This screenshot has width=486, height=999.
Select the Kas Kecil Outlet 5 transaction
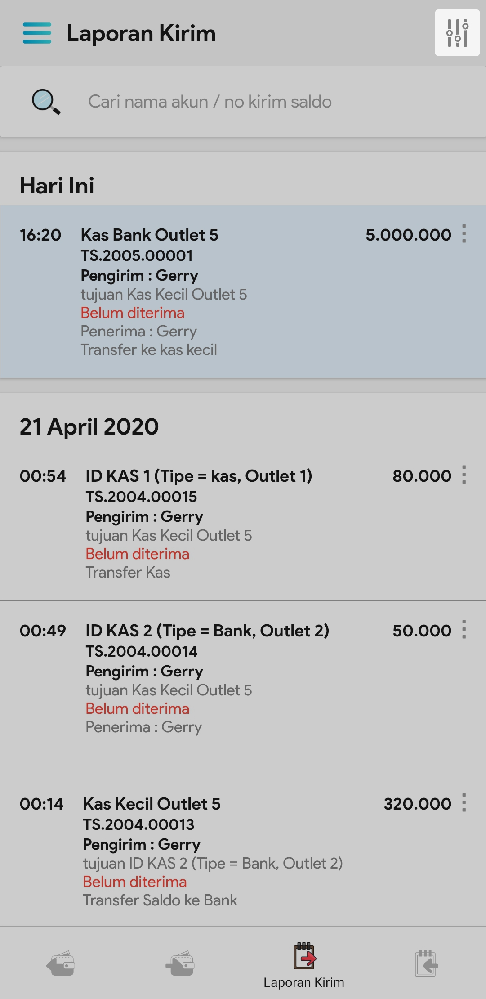coord(152,804)
